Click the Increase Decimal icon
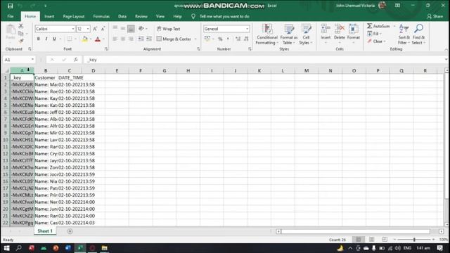Screen dimensions: 450x253 coord(238,39)
